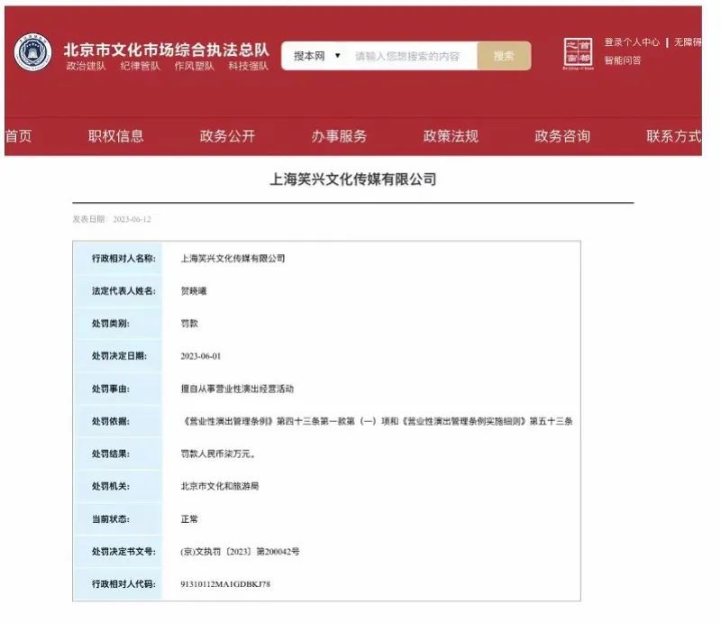Click the 北京市文化市场综合执法总队 site title

click(166, 49)
